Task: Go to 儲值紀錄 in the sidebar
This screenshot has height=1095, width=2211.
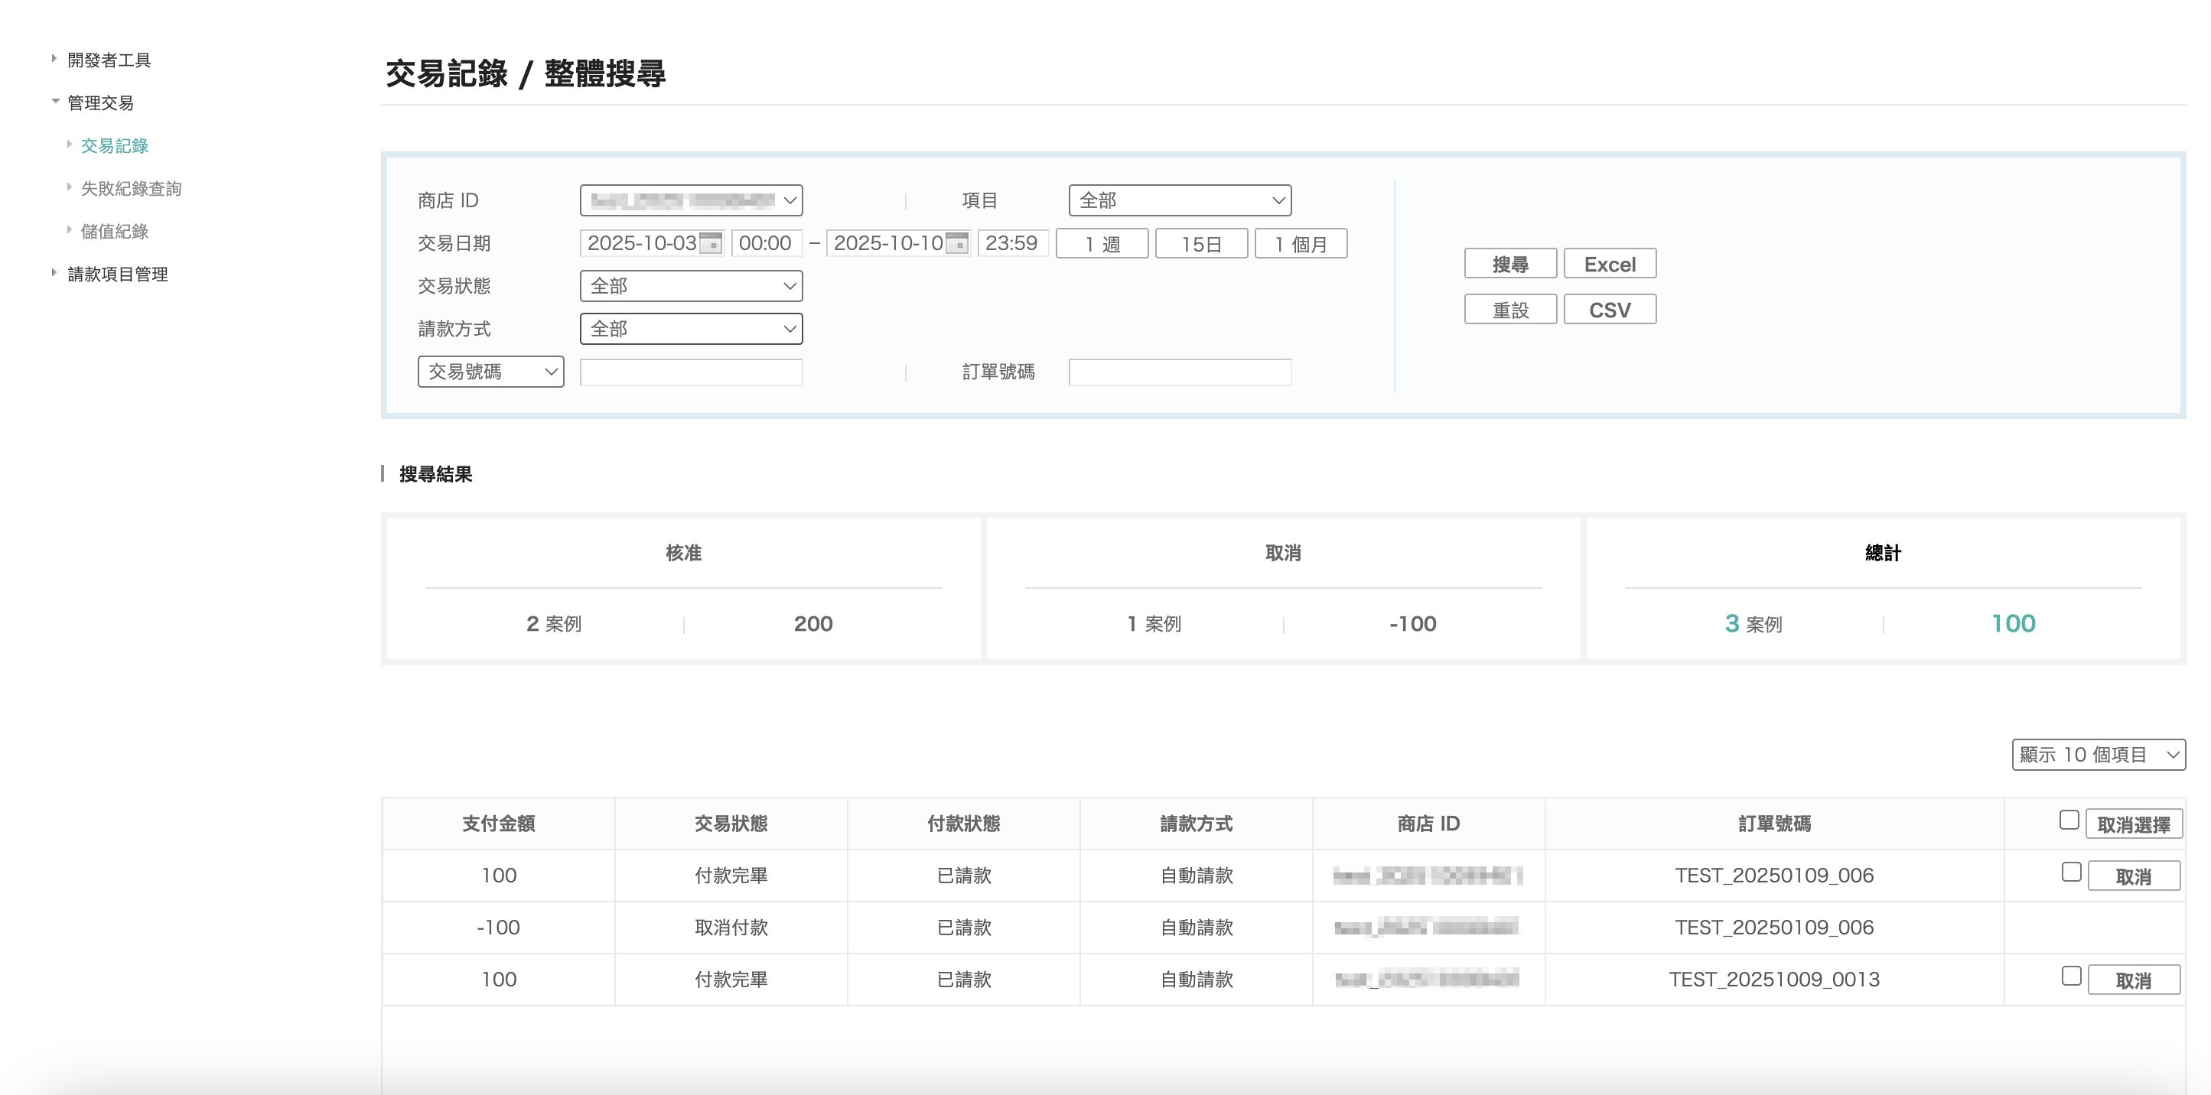Action: (x=114, y=232)
